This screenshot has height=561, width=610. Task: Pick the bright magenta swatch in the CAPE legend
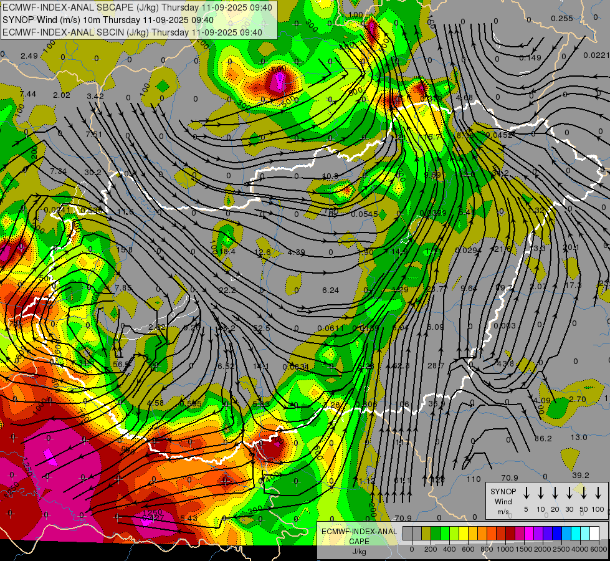(x=529, y=534)
